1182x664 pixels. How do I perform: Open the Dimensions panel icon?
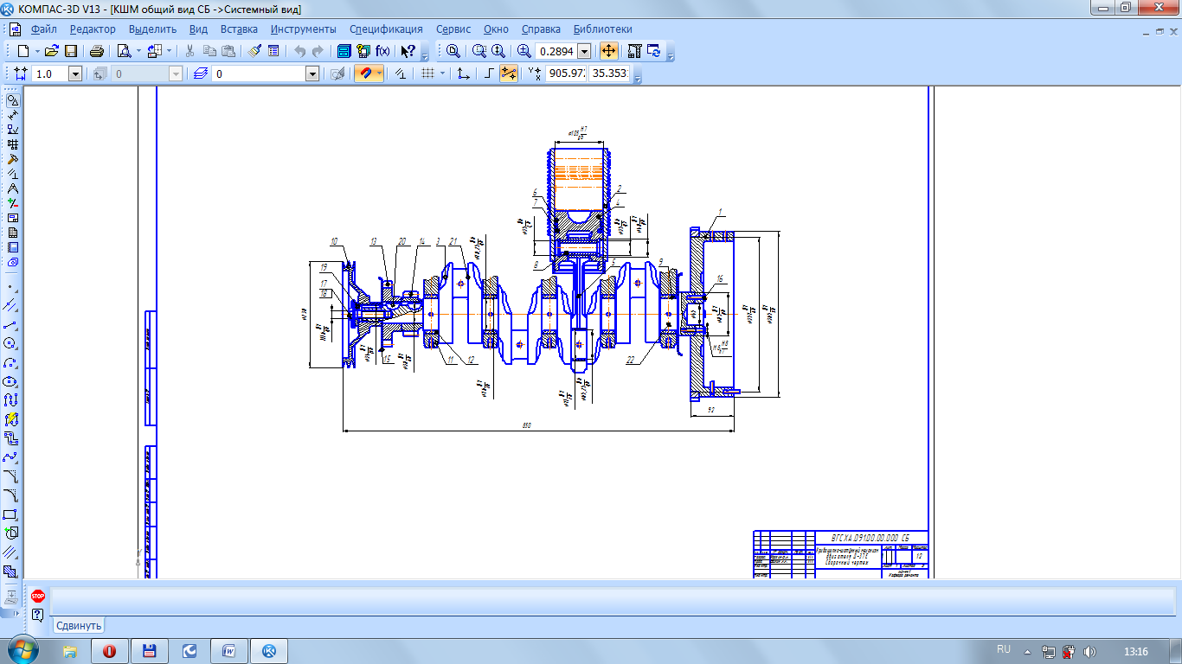pos(12,115)
